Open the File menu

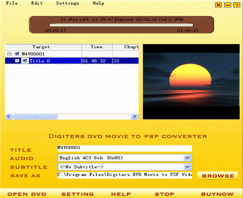tap(12, 3)
